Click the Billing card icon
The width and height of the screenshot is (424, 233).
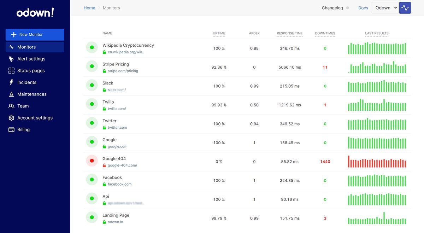point(11,130)
